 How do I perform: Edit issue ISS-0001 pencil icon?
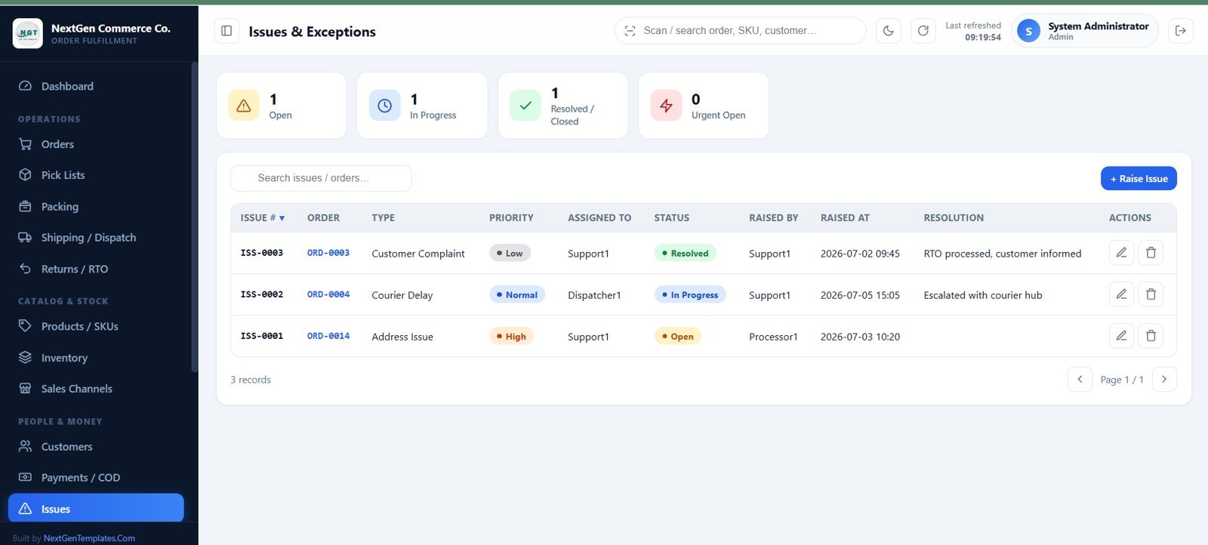click(1121, 336)
